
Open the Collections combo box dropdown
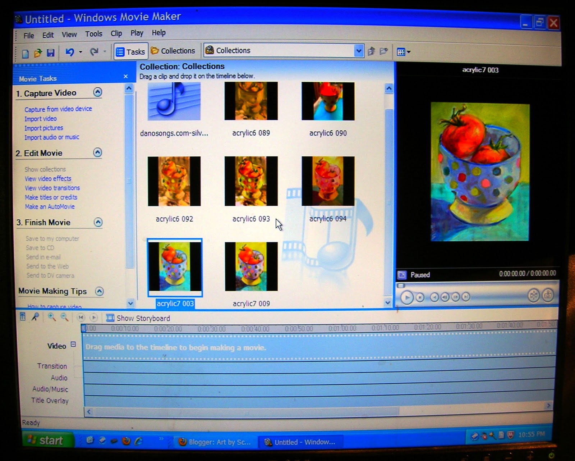coord(358,51)
